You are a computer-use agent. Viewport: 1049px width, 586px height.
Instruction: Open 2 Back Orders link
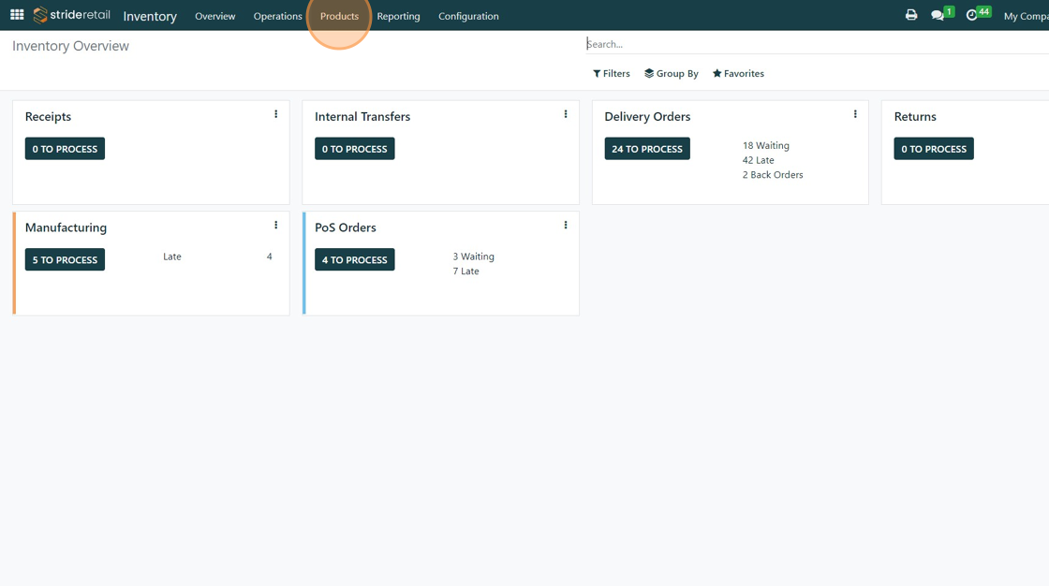(x=773, y=175)
